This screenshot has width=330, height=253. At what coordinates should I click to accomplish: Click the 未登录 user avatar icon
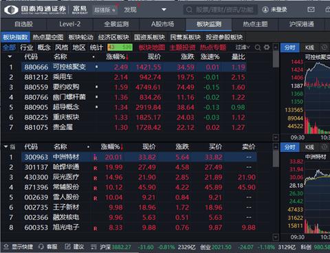265,10
